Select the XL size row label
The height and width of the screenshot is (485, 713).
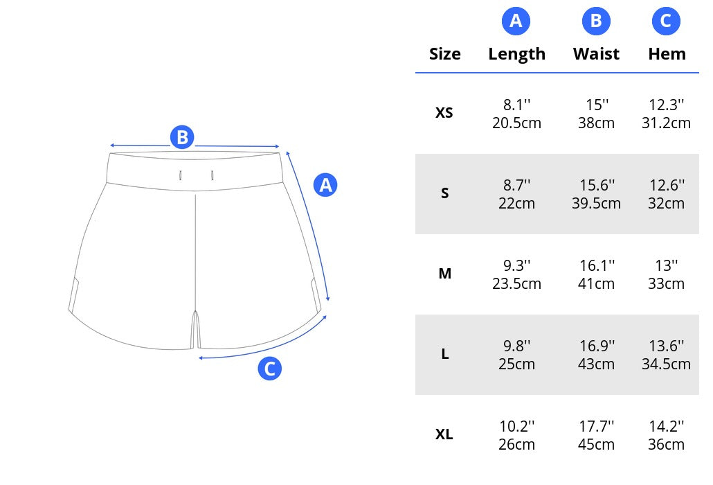444,434
